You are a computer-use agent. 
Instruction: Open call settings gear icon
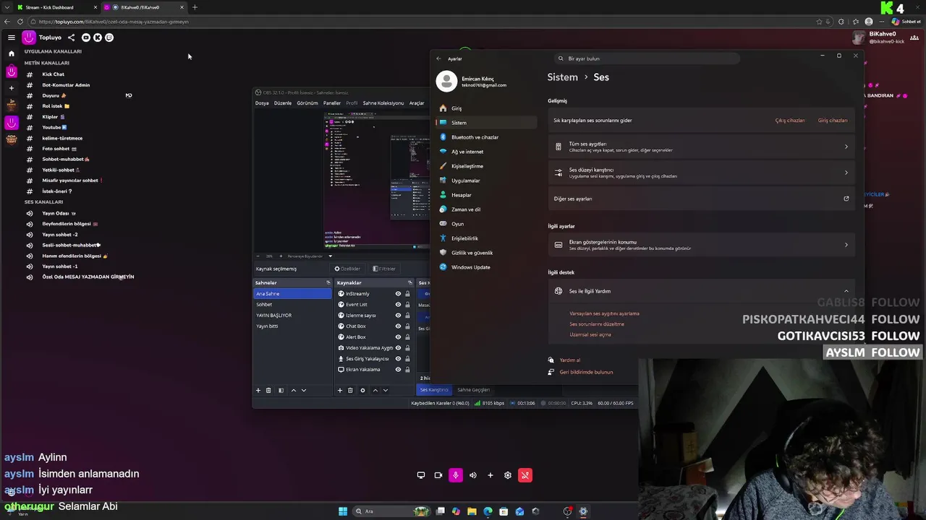(x=508, y=475)
